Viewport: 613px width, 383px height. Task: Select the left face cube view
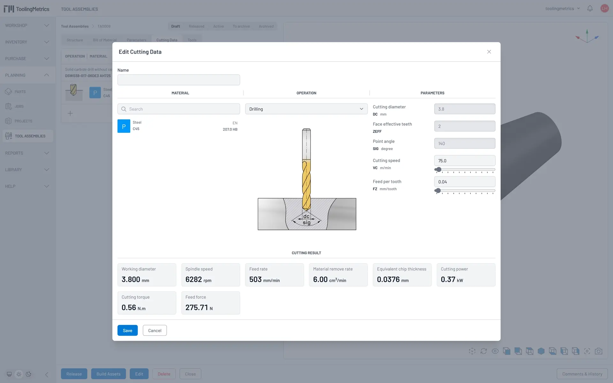564,351
